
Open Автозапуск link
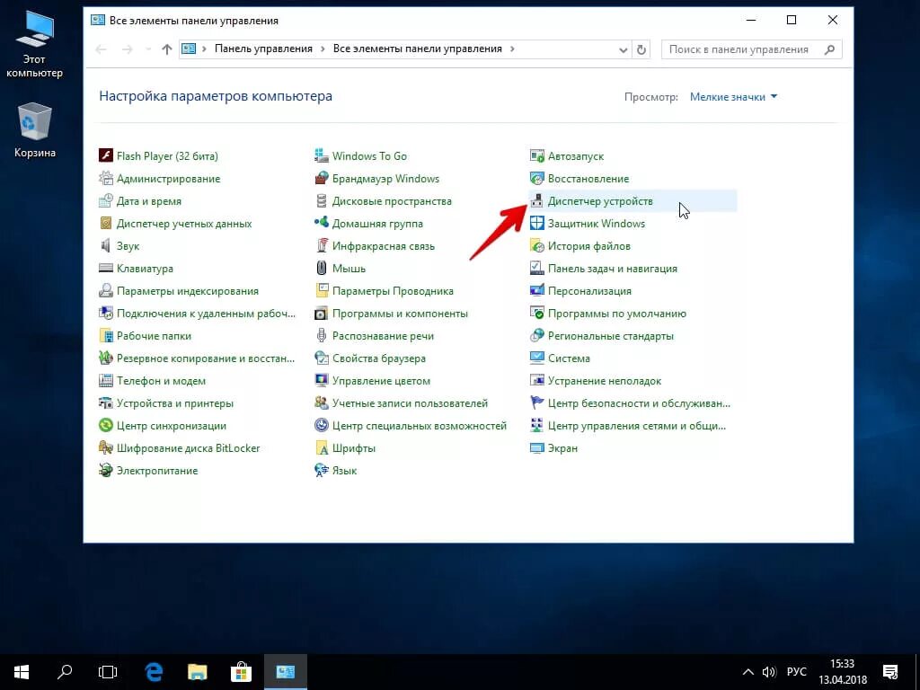click(576, 156)
